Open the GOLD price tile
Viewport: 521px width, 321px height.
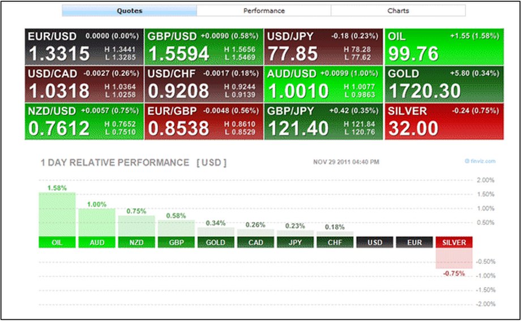pyautogui.click(x=443, y=84)
